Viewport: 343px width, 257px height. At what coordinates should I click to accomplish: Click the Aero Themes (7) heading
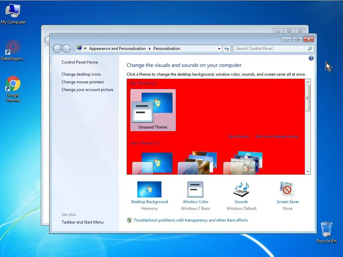point(145,143)
